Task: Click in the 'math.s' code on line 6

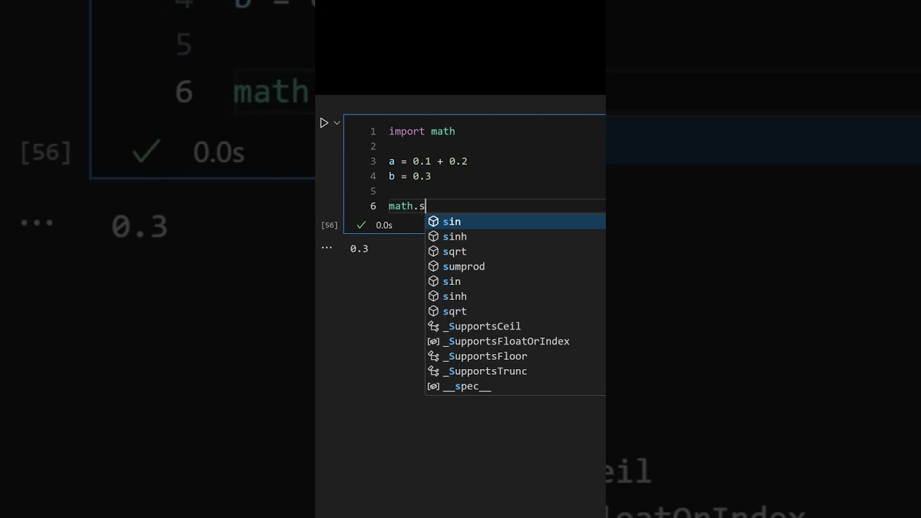Action: [x=407, y=206]
